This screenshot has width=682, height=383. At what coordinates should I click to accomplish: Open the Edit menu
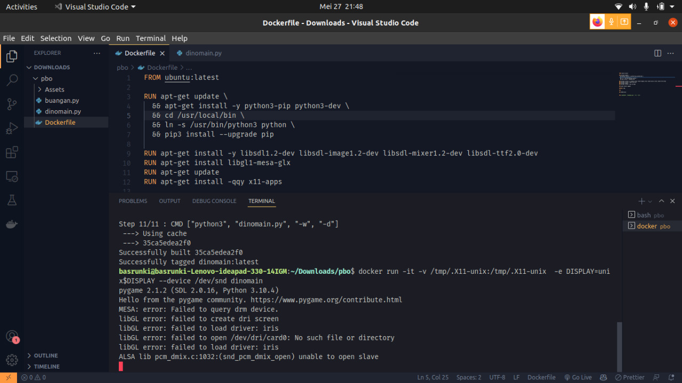[27, 38]
